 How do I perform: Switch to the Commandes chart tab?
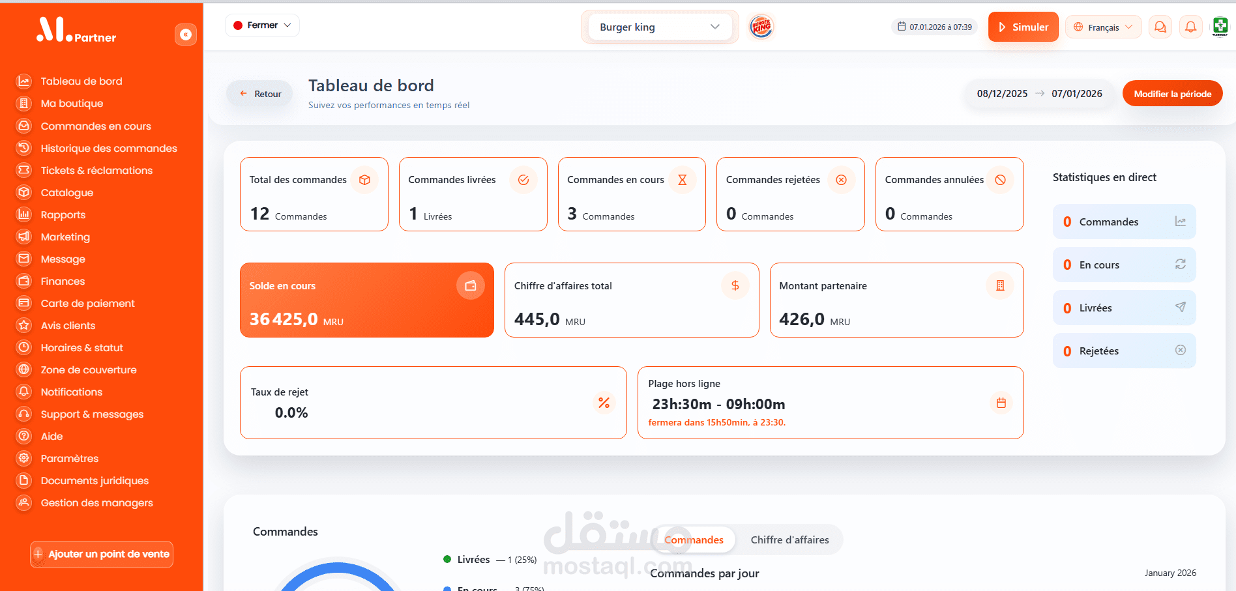tap(694, 540)
